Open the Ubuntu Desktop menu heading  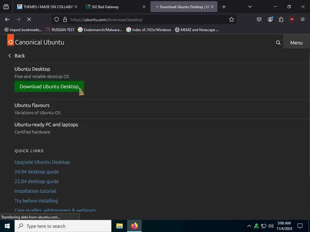pyautogui.click(x=32, y=69)
